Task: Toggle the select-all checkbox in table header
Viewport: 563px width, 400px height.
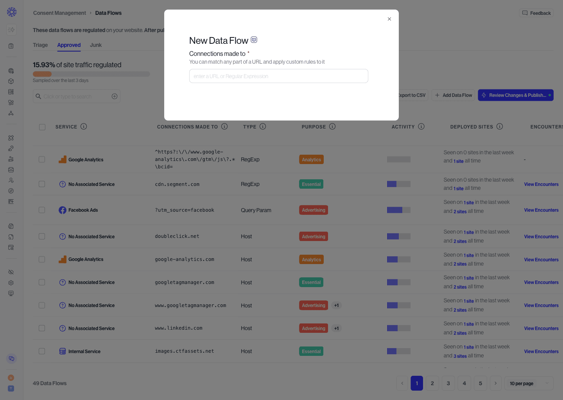Action: click(42, 127)
